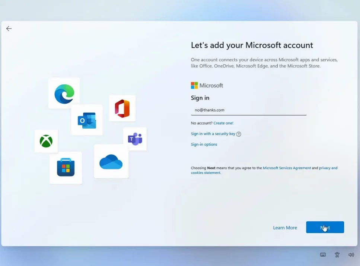Click the 'Let's add your Microsoft account' heading
The height and width of the screenshot is (266, 360).
tap(252, 45)
